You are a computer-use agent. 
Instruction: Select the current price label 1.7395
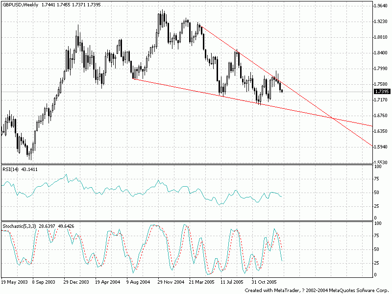click(x=382, y=92)
